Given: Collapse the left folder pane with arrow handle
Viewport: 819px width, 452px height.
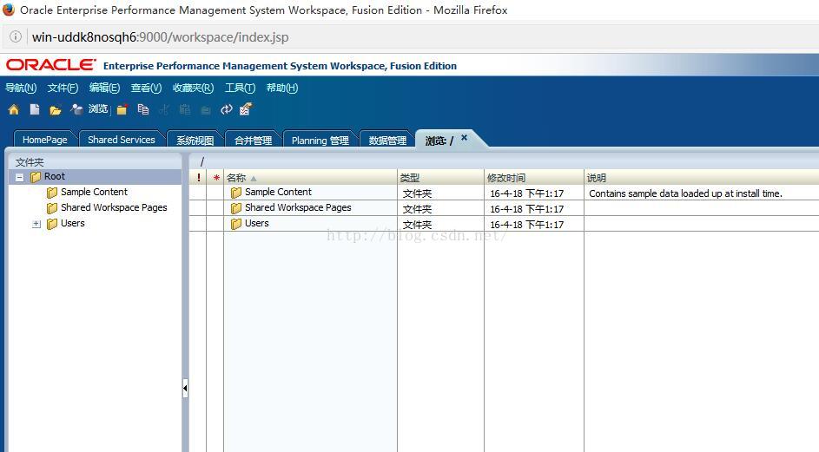Looking at the screenshot, I should pyautogui.click(x=185, y=389).
